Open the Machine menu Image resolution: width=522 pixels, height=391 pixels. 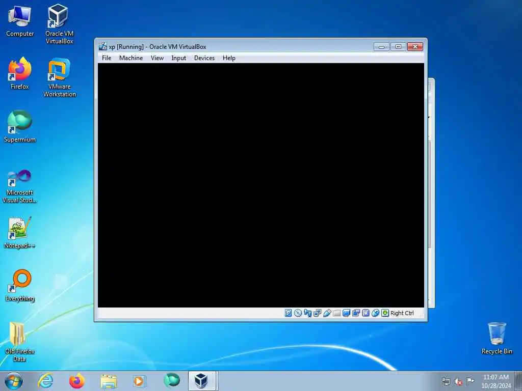pos(131,58)
